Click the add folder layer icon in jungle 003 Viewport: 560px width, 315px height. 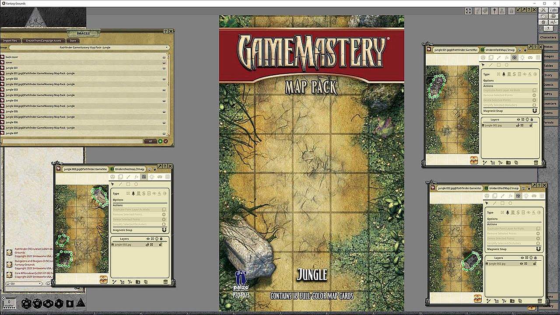click(138, 282)
